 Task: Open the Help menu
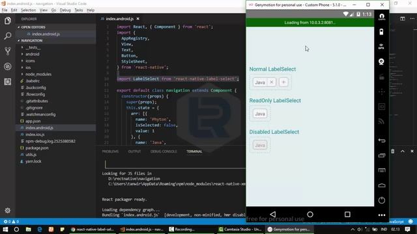click(x=91, y=10)
